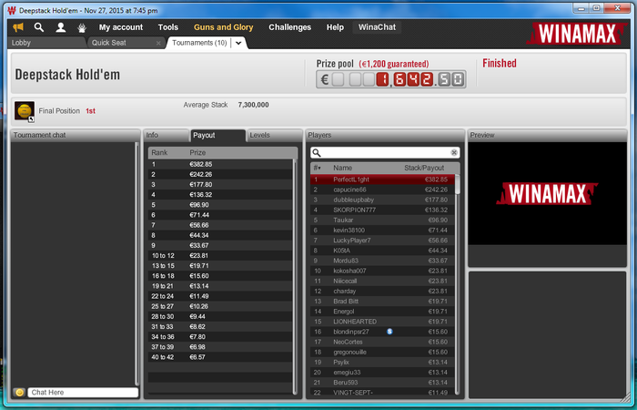Screen dimensions: 637x410
Task: Clear the players search field
Action: click(454, 152)
